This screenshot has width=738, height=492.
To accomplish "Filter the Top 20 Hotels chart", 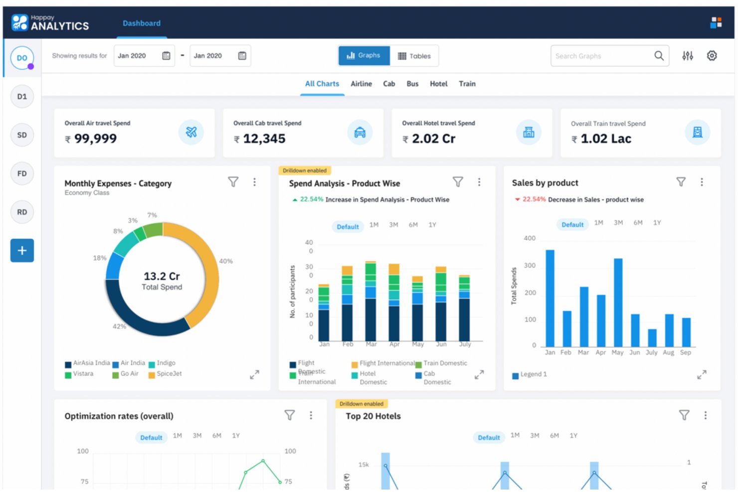I will click(x=684, y=415).
